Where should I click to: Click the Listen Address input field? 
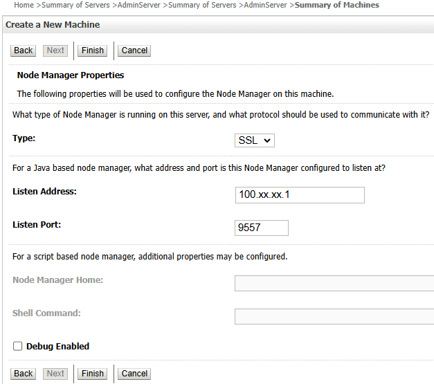click(x=300, y=195)
